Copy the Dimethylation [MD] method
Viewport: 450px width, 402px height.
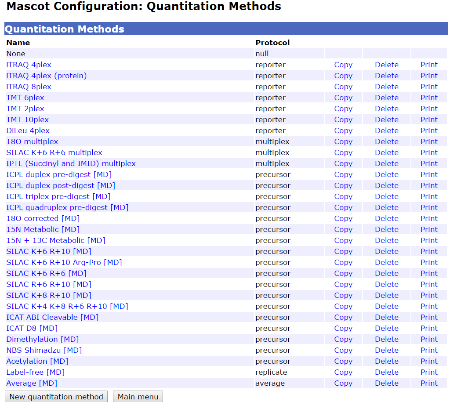tap(343, 339)
